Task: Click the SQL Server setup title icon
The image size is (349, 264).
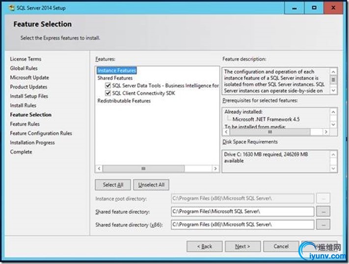Action: tap(12, 8)
